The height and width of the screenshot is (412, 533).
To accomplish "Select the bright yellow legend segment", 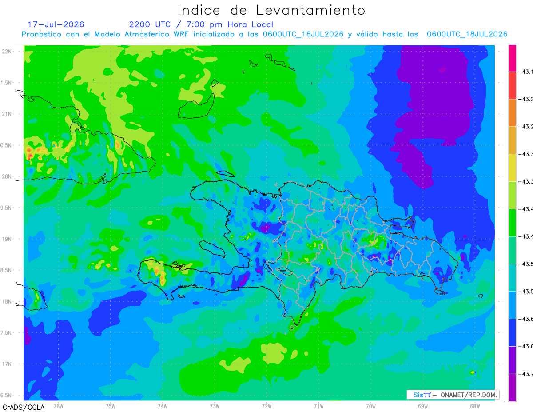I will 512,168.
